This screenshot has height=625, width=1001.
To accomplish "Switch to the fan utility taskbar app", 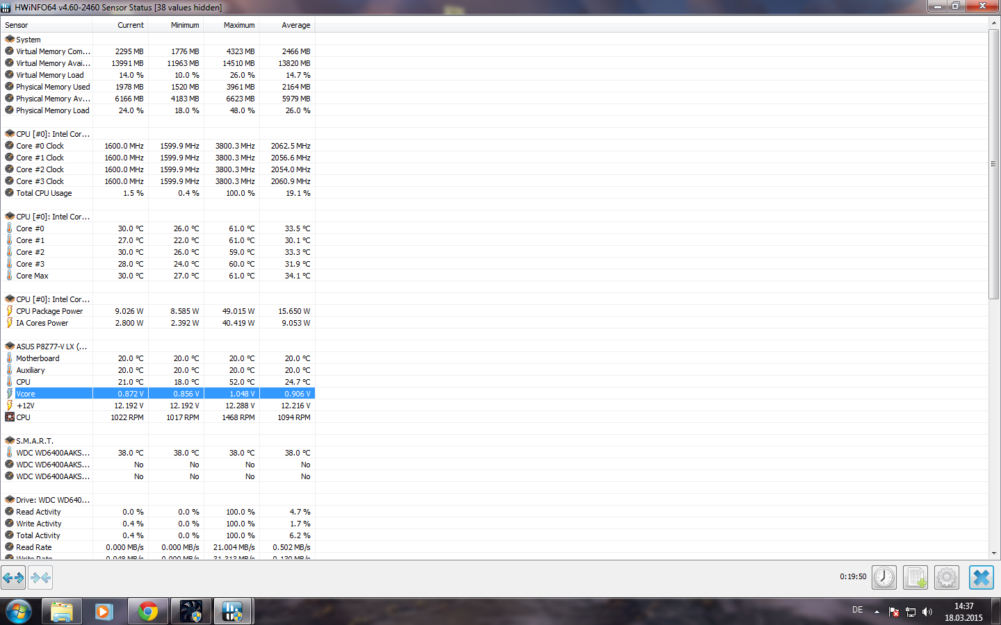I will 190,612.
